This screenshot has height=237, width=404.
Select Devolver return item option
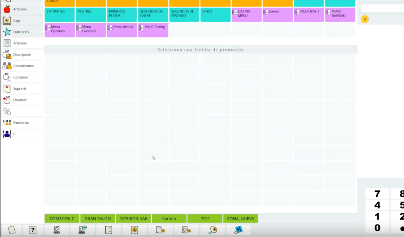22,100
